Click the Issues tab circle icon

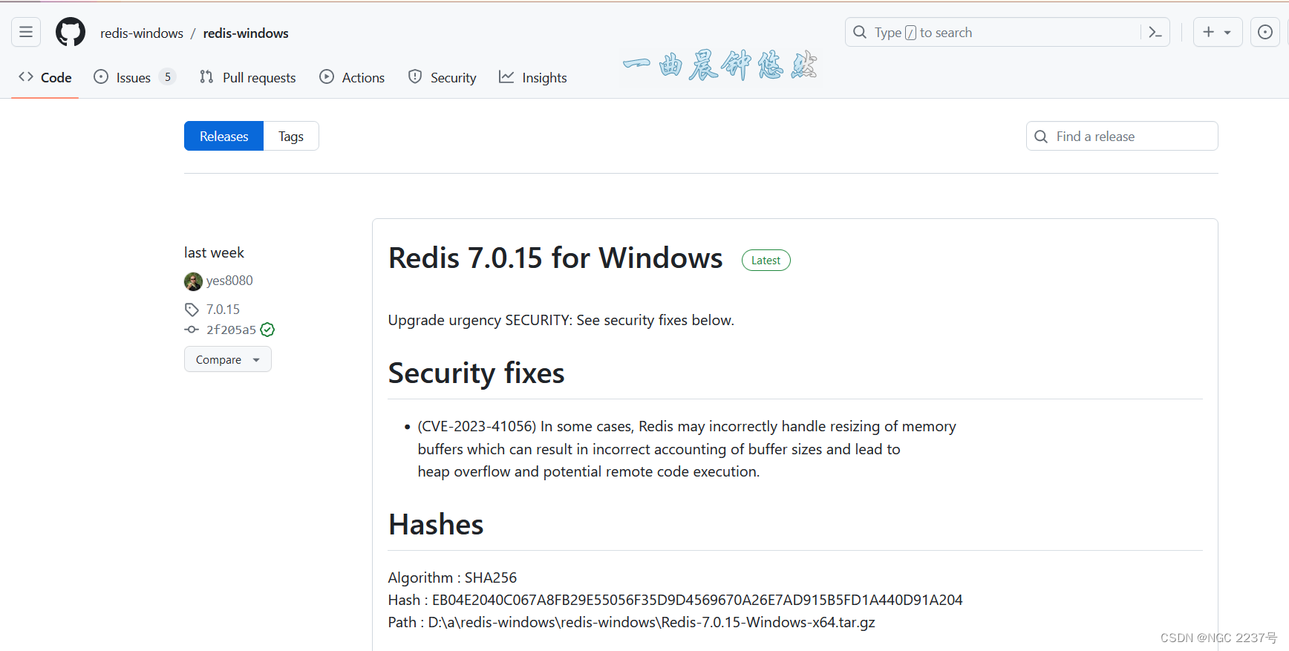tap(101, 76)
